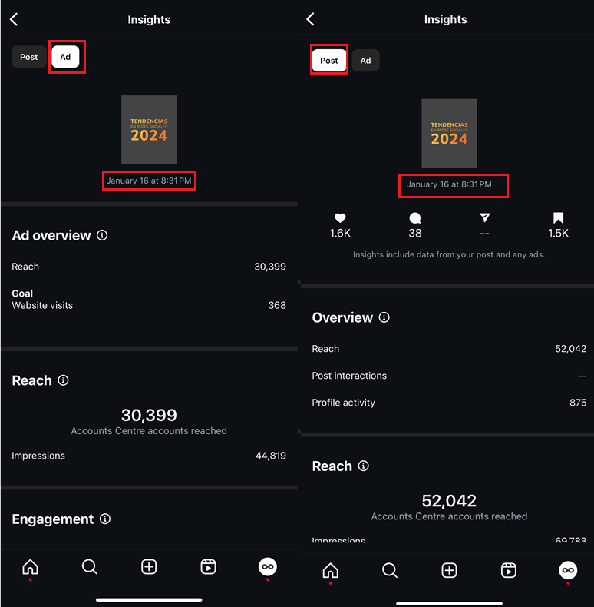This screenshot has height=607, width=594.
Task: Select the highlighted Ad tab in left screen
Action: tap(65, 57)
